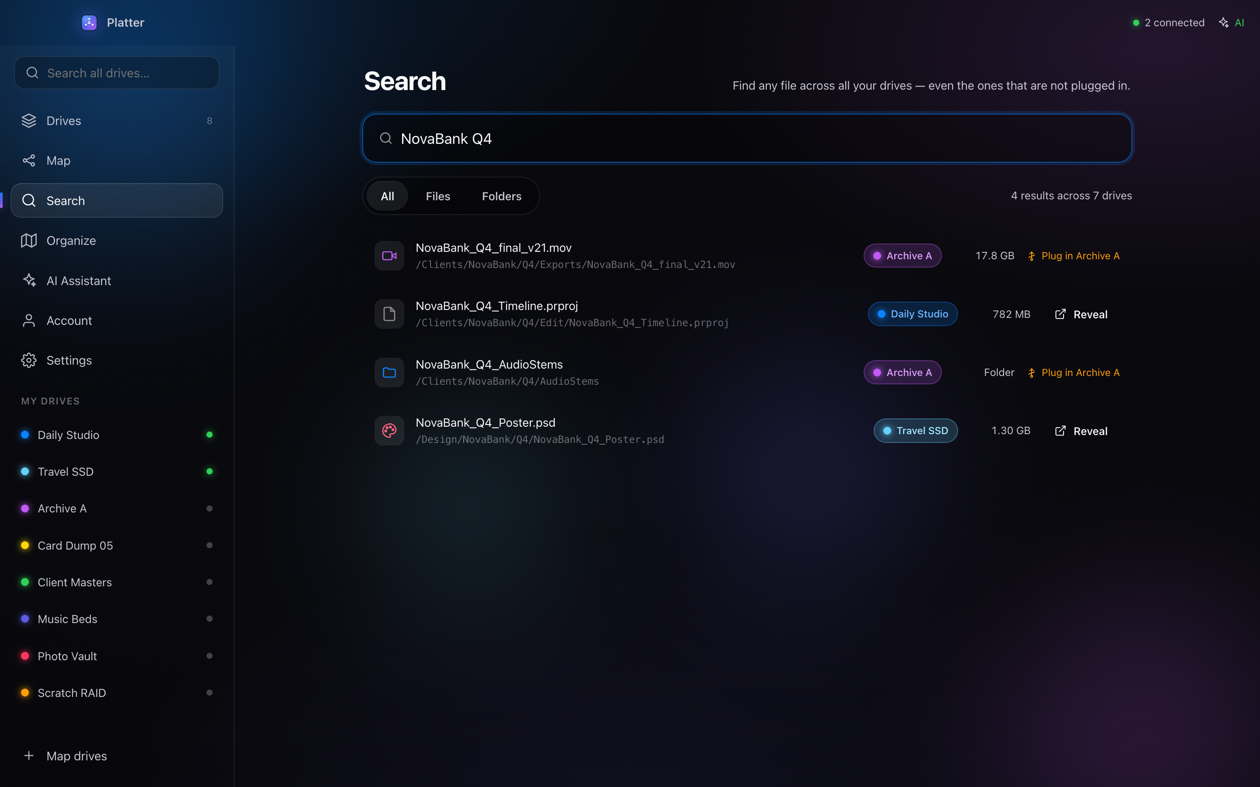1260x787 pixels.
Task: Open AI Assistant from the sidebar
Action: pyautogui.click(x=117, y=281)
